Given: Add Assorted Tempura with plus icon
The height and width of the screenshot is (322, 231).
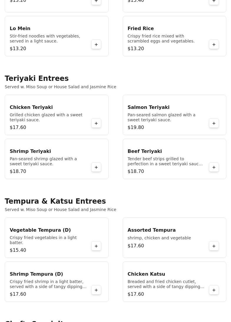Looking at the screenshot, I should (214, 246).
